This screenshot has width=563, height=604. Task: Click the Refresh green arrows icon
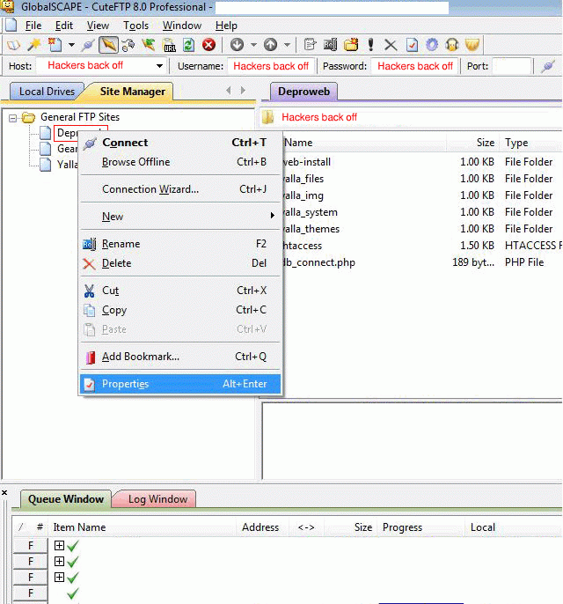pyautogui.click(x=188, y=45)
